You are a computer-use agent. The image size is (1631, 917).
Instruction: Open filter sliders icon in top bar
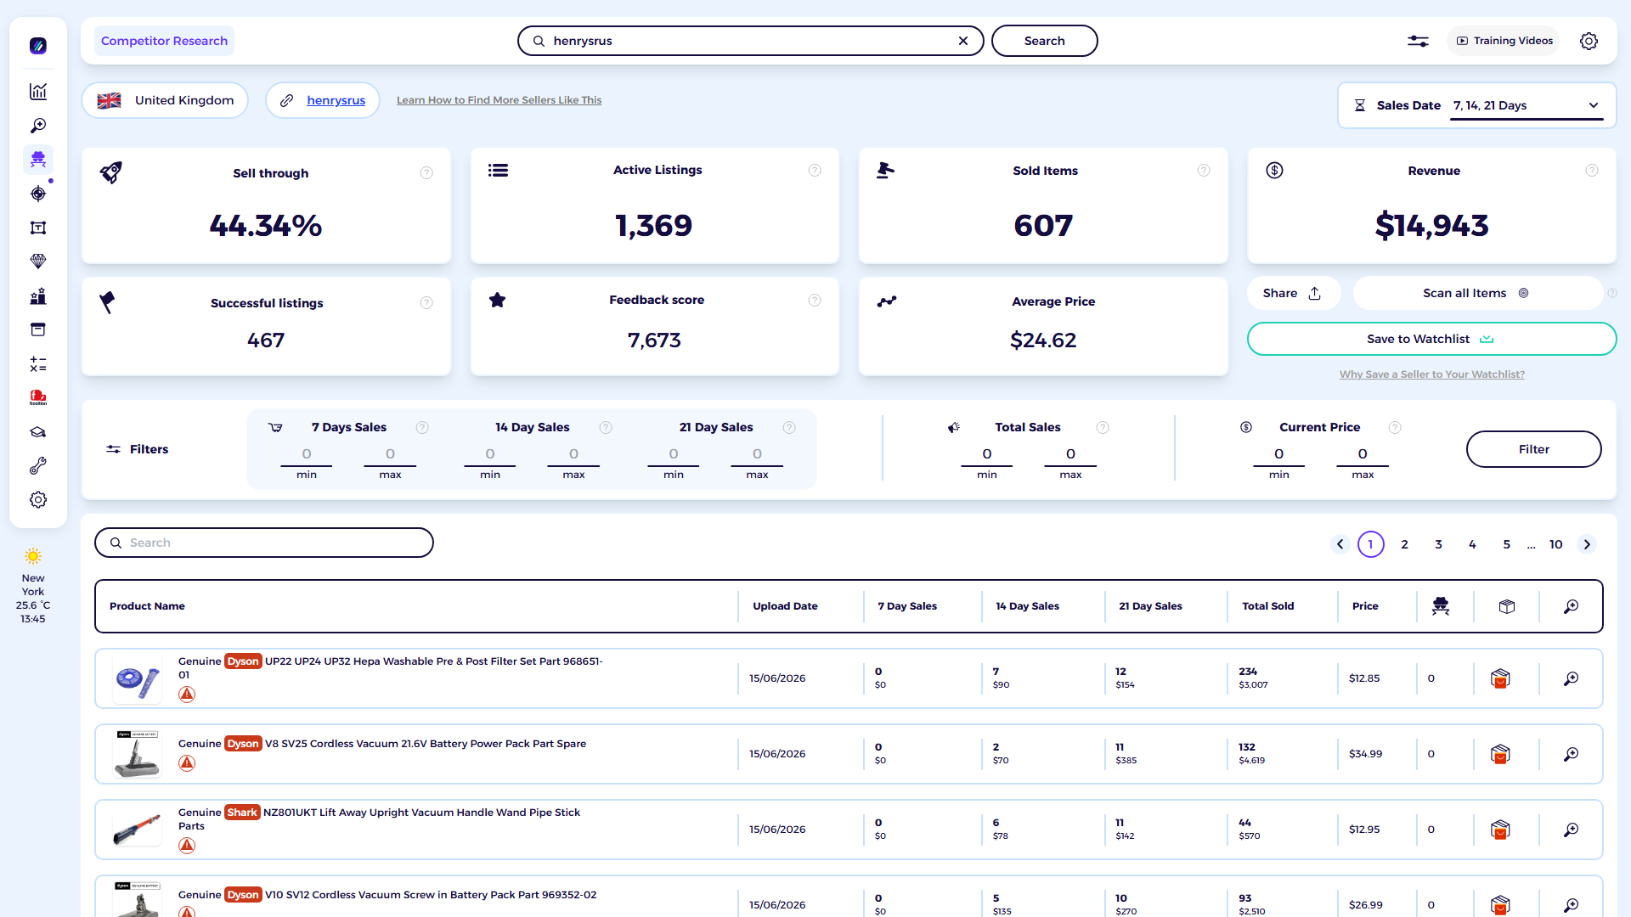(1418, 41)
